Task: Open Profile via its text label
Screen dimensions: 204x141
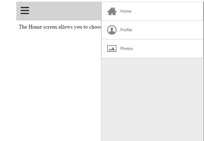Action: click(126, 30)
